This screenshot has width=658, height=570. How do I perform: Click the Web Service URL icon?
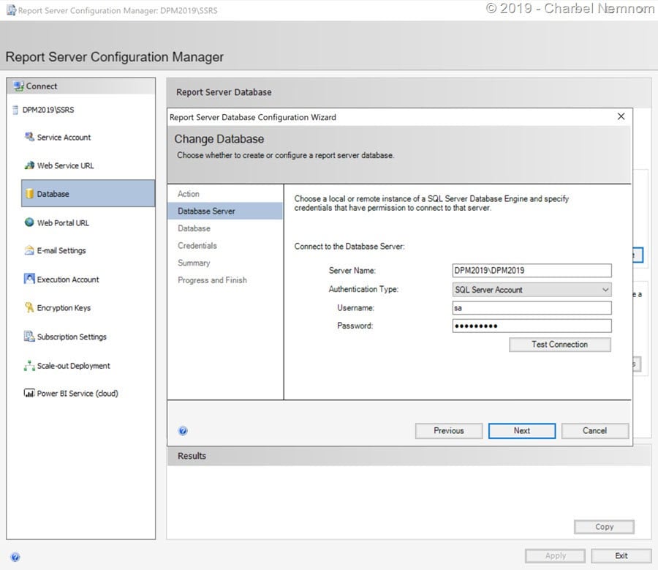click(x=29, y=165)
